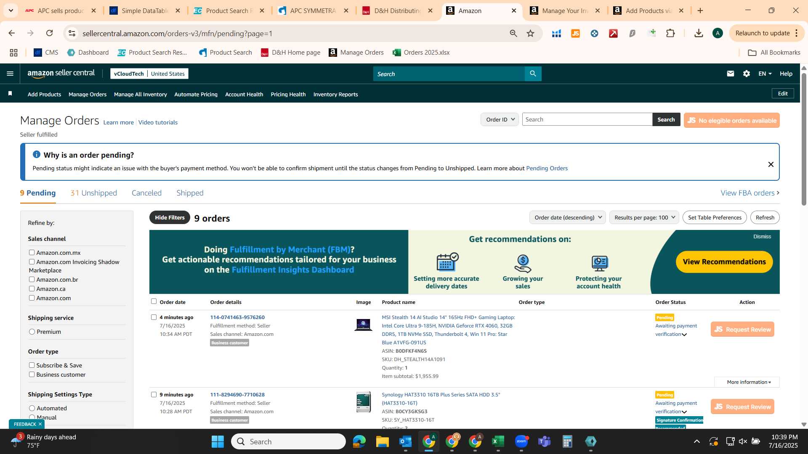This screenshot has height=454, width=808.
Task: Click into the Order ID search field
Action: click(587, 119)
